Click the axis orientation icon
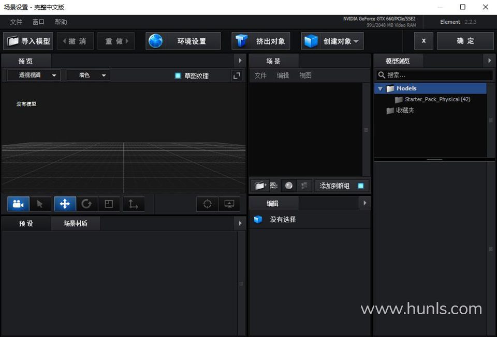The width and height of the screenshot is (497, 337). pyautogui.click(x=133, y=204)
